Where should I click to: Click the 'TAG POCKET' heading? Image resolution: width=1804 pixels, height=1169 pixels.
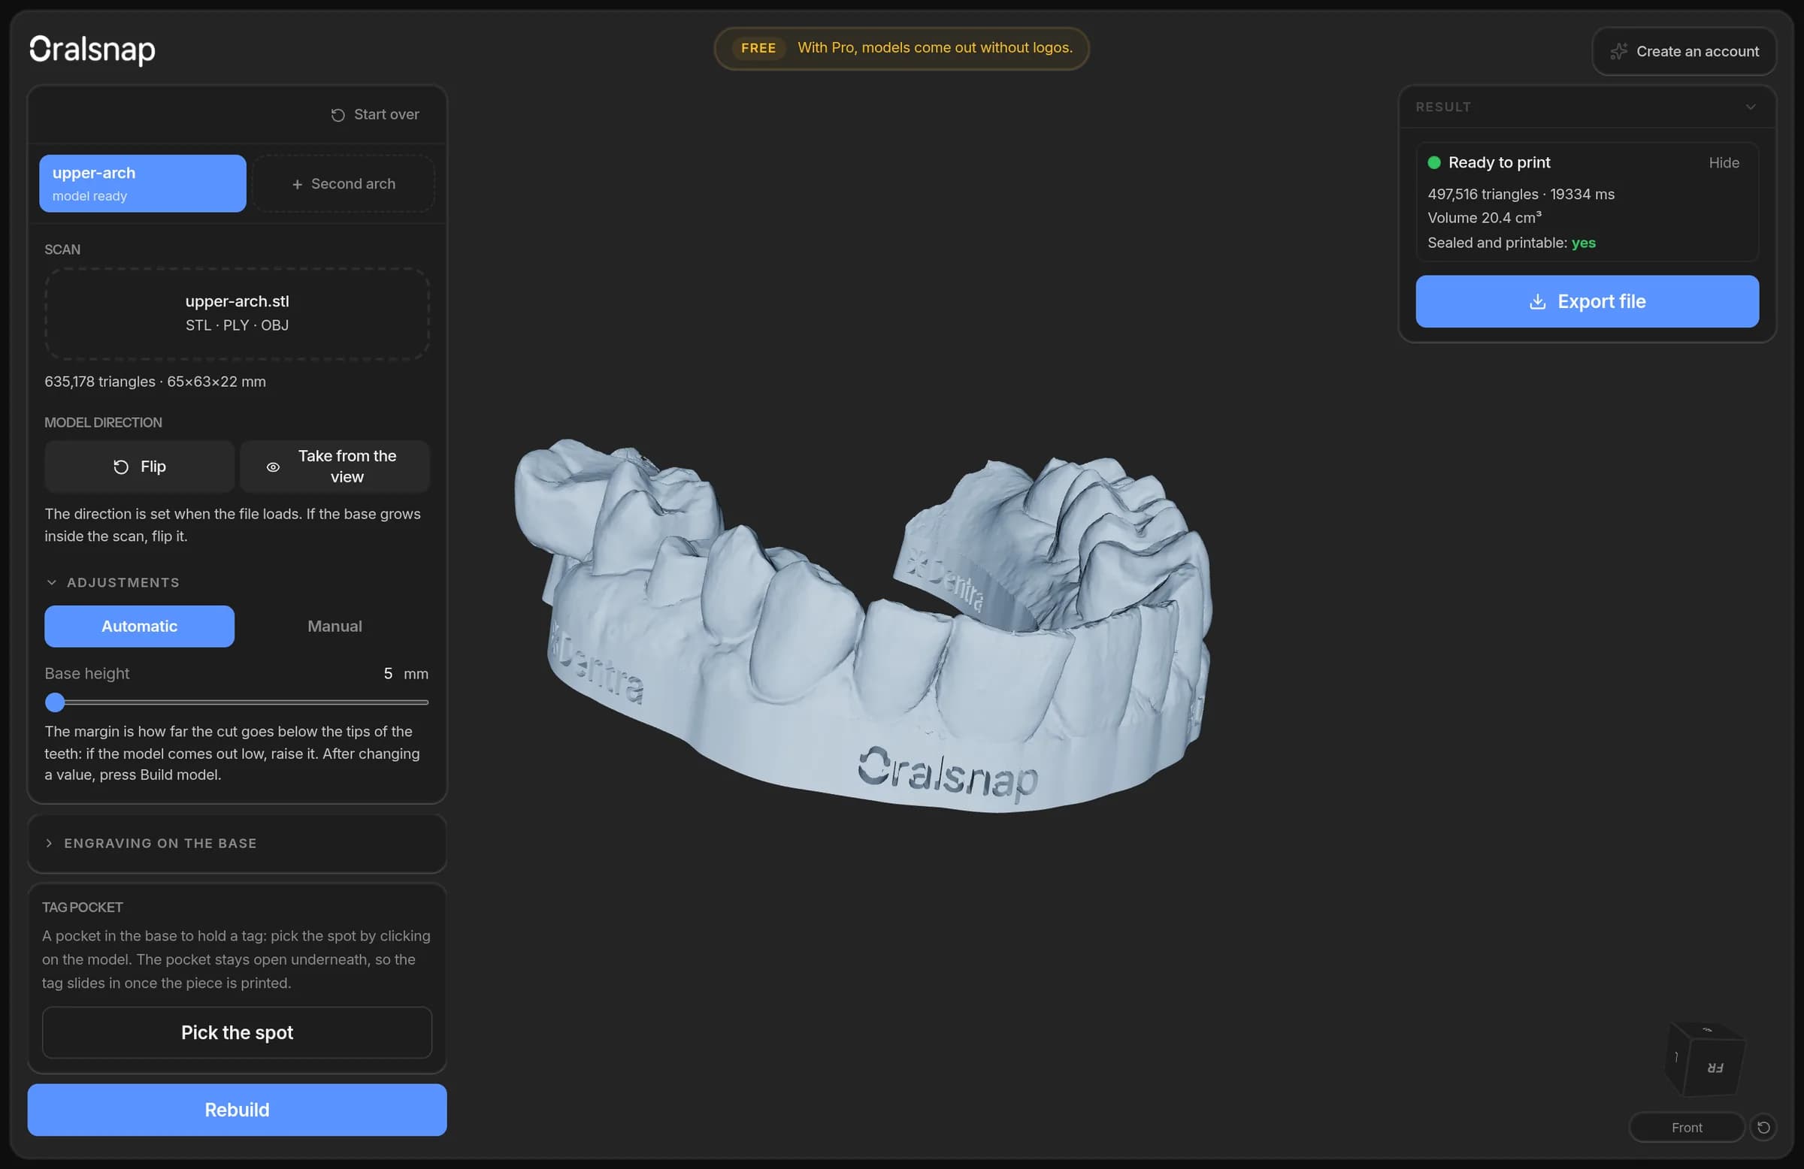(x=83, y=907)
